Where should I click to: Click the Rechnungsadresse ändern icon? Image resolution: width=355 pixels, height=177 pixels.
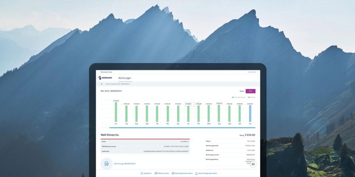[173, 173]
